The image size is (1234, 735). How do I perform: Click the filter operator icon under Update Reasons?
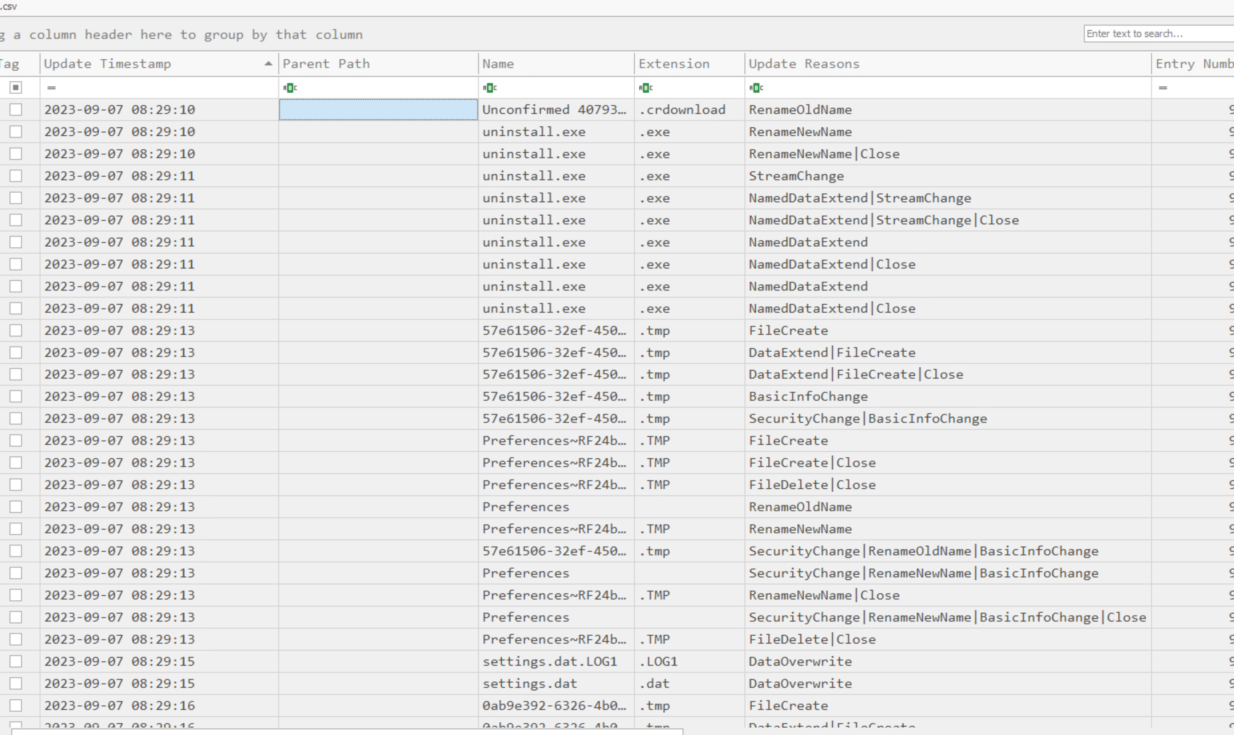click(756, 88)
